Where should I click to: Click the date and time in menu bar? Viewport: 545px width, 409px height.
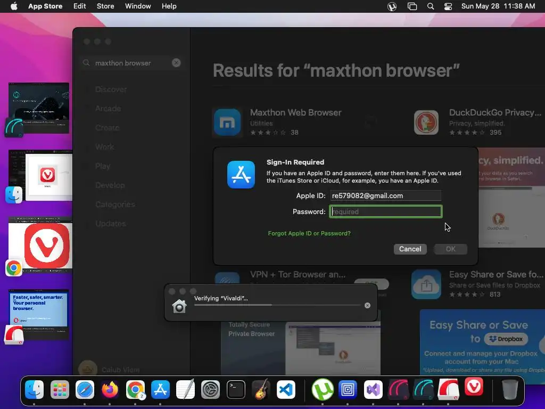(498, 6)
